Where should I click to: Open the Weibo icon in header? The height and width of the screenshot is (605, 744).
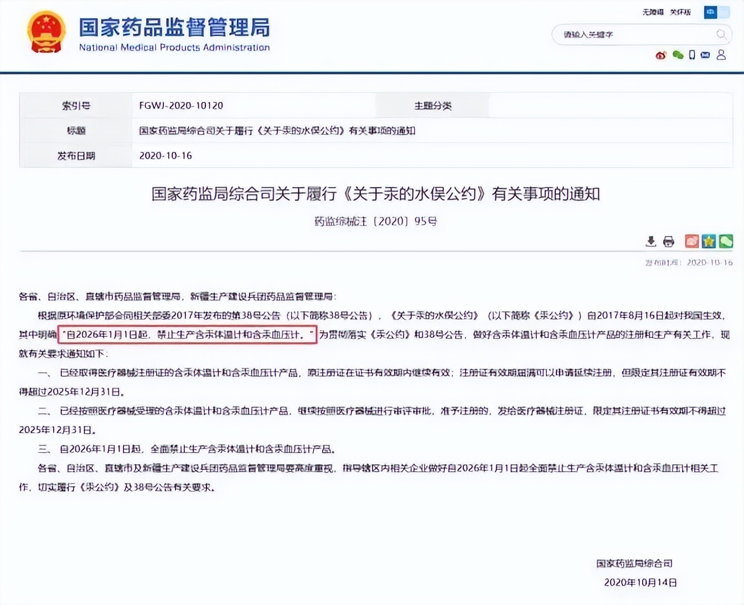[660, 55]
